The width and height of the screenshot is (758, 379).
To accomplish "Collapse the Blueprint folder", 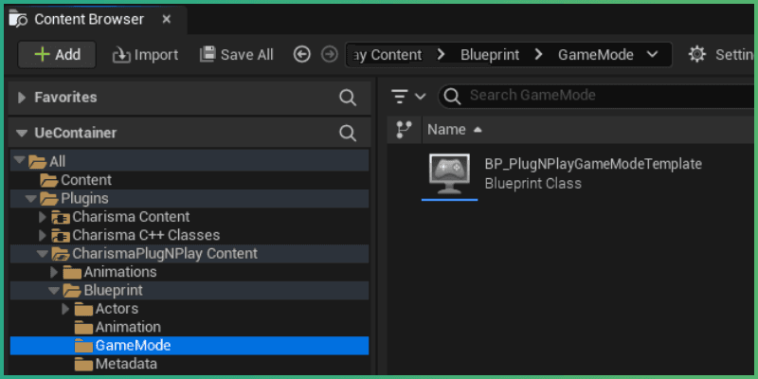I will click(x=54, y=291).
